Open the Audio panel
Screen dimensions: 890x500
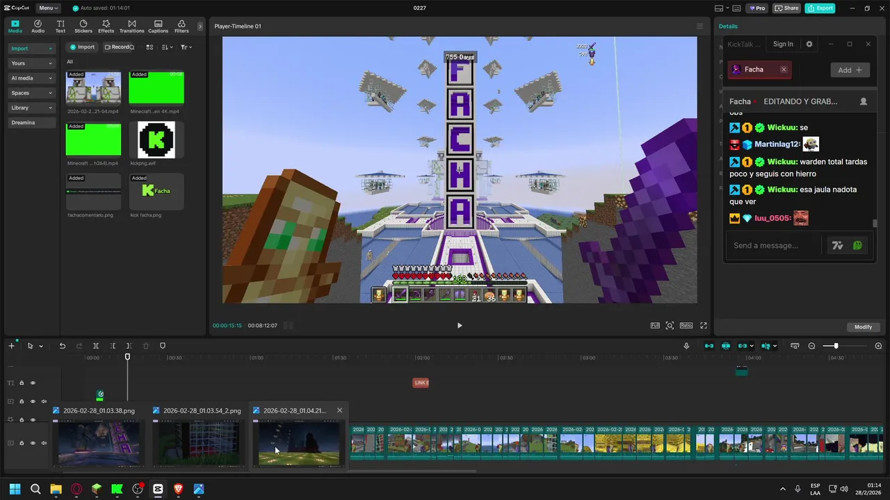38,26
